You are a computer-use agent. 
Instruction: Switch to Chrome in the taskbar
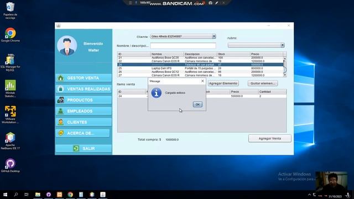pos(70,195)
